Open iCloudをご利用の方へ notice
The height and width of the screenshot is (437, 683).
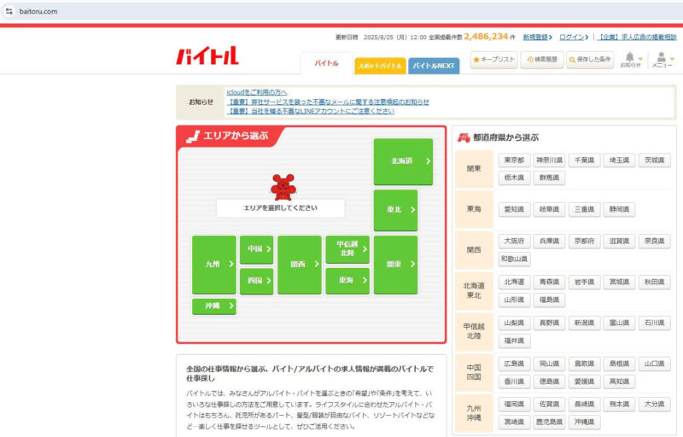point(257,92)
